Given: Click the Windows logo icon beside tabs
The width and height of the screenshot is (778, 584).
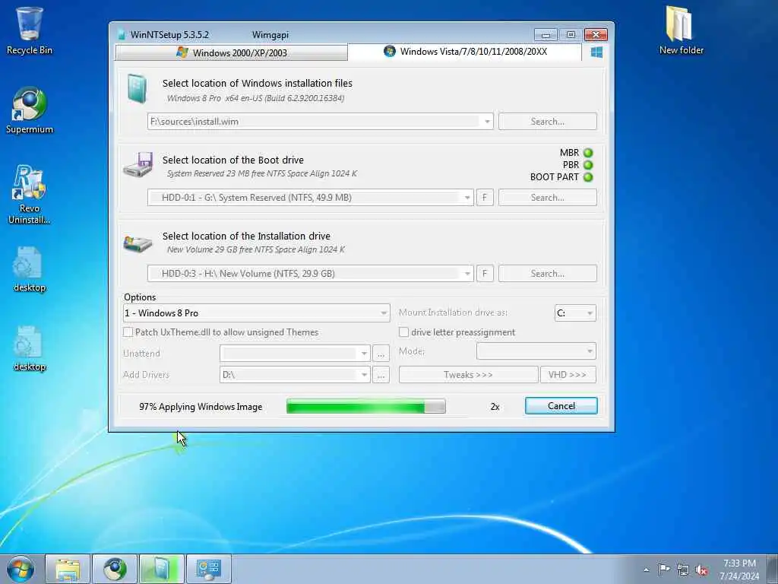Looking at the screenshot, I should click(596, 52).
